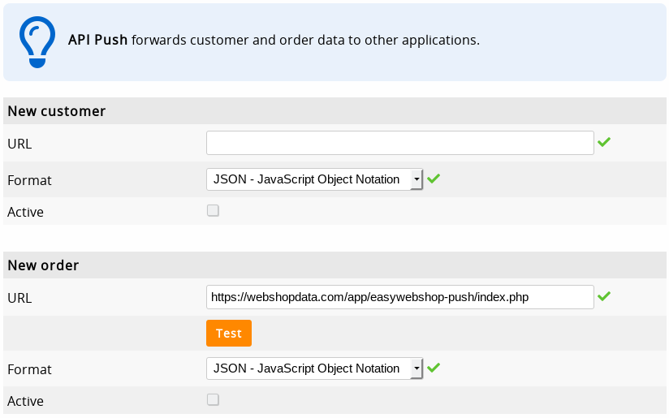Click the lightbulb tip icon

pyautogui.click(x=37, y=42)
